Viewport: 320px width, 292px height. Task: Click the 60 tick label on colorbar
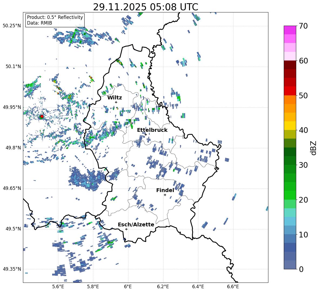[304, 61]
